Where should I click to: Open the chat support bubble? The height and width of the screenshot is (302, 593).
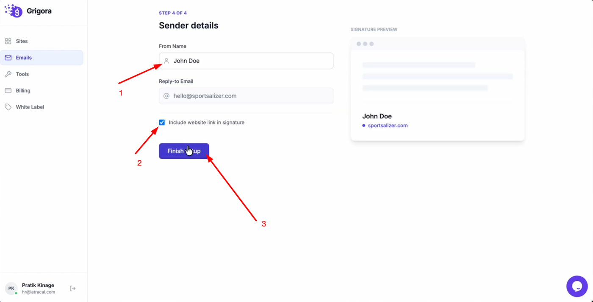coord(577,286)
